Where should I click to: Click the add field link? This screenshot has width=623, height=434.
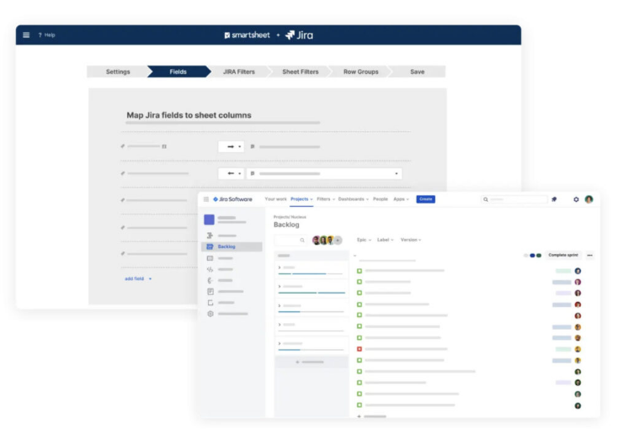pos(137,278)
